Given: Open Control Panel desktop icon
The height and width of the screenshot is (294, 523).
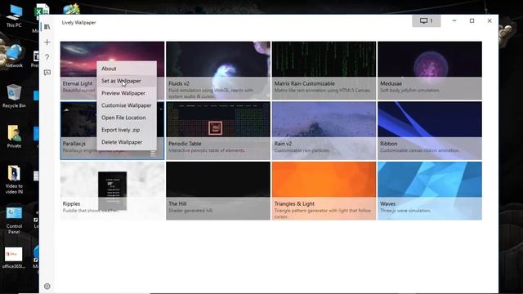Looking at the screenshot, I should 14,220.
